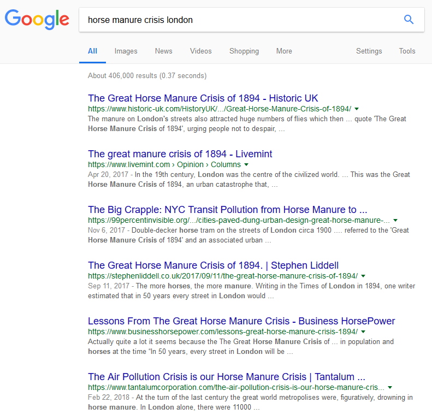
Task: Open the Livemint result URL dropdown arrow
Action: 246,164
